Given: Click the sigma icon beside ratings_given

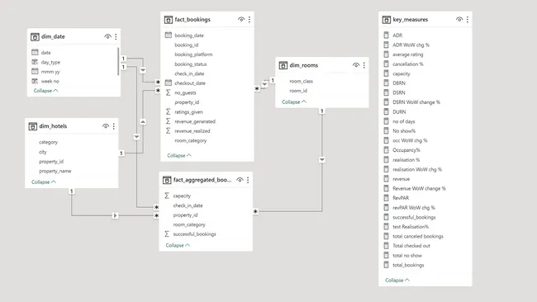Looking at the screenshot, I should coord(169,111).
